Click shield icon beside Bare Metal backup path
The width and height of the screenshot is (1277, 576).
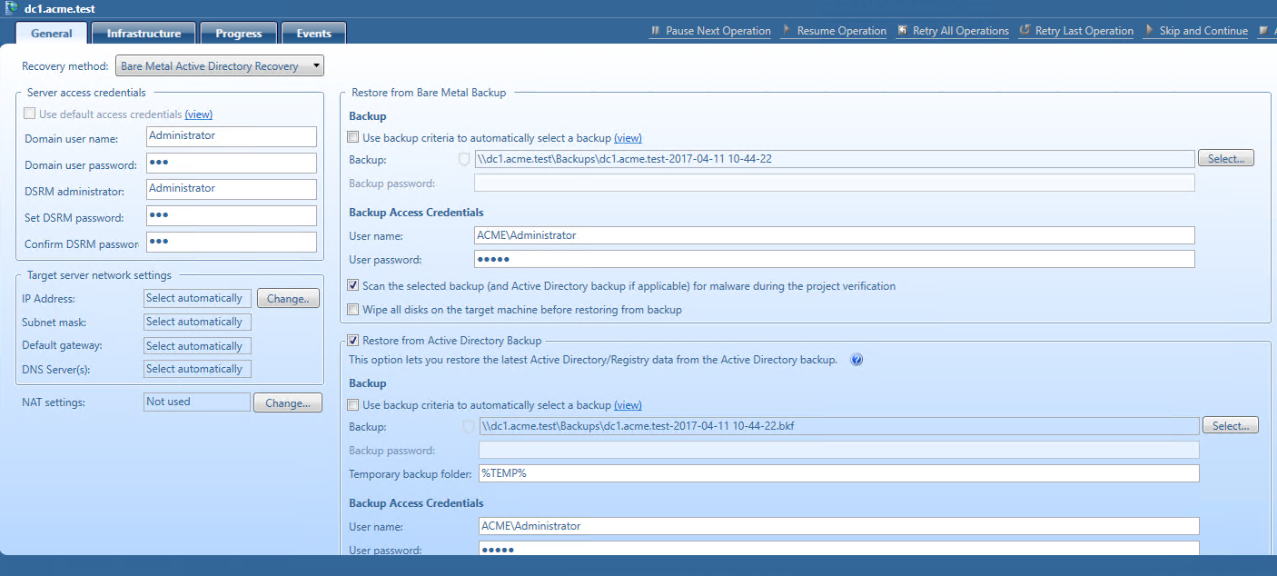464,159
